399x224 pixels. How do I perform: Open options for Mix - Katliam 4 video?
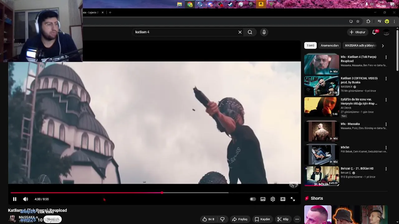pyautogui.click(x=386, y=57)
